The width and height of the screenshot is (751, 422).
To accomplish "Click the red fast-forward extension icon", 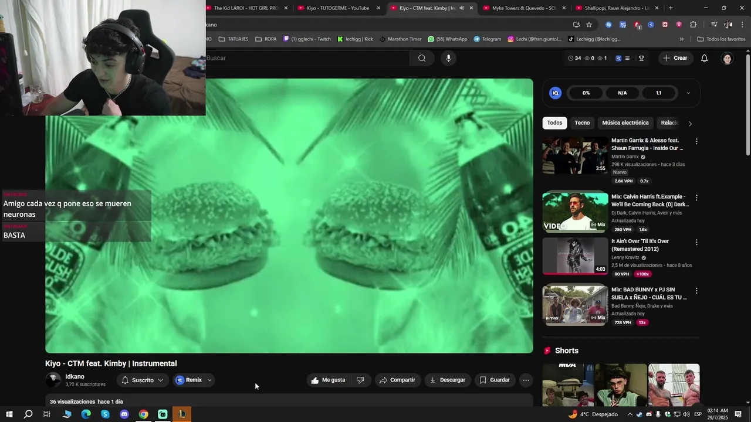I will pos(665,25).
